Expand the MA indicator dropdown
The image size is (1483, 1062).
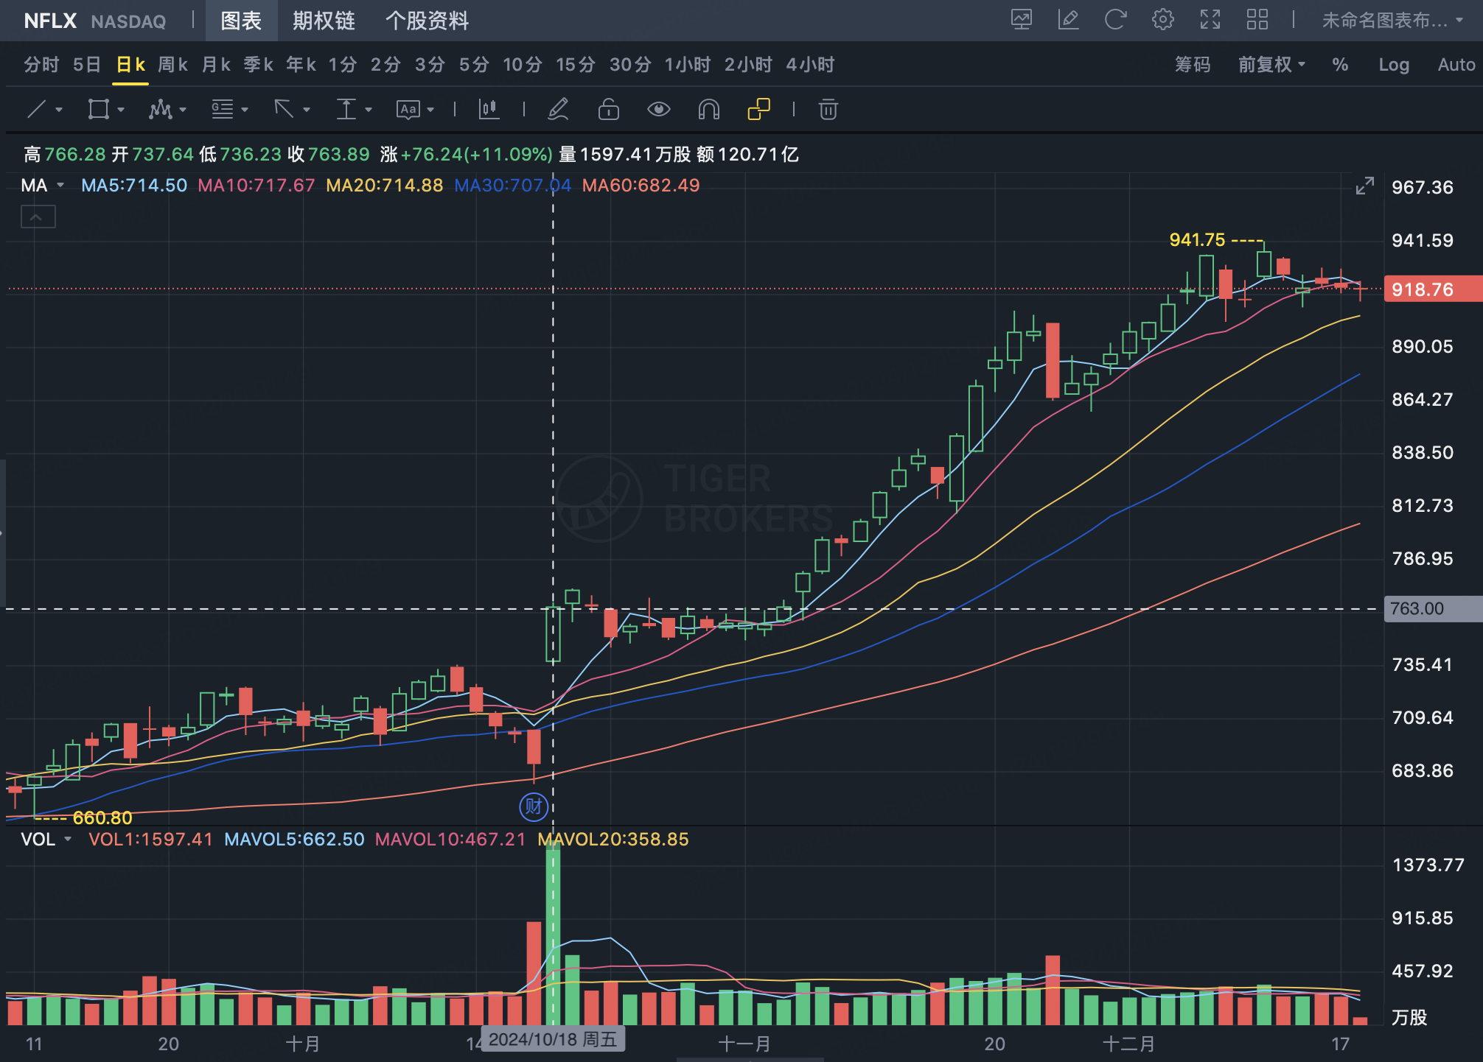60,186
